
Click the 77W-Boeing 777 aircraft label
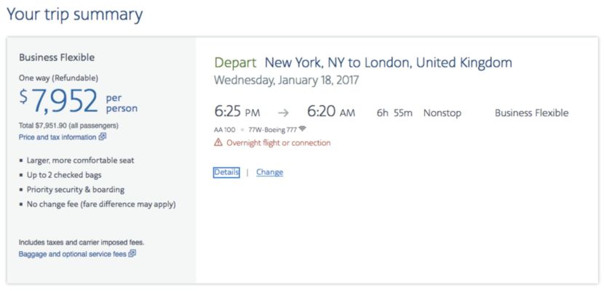[272, 129]
